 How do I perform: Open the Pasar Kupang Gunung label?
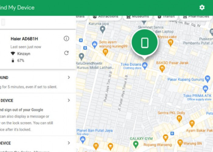pos(186,79)
